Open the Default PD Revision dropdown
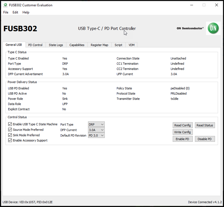The image size is (224, 207). (96, 135)
